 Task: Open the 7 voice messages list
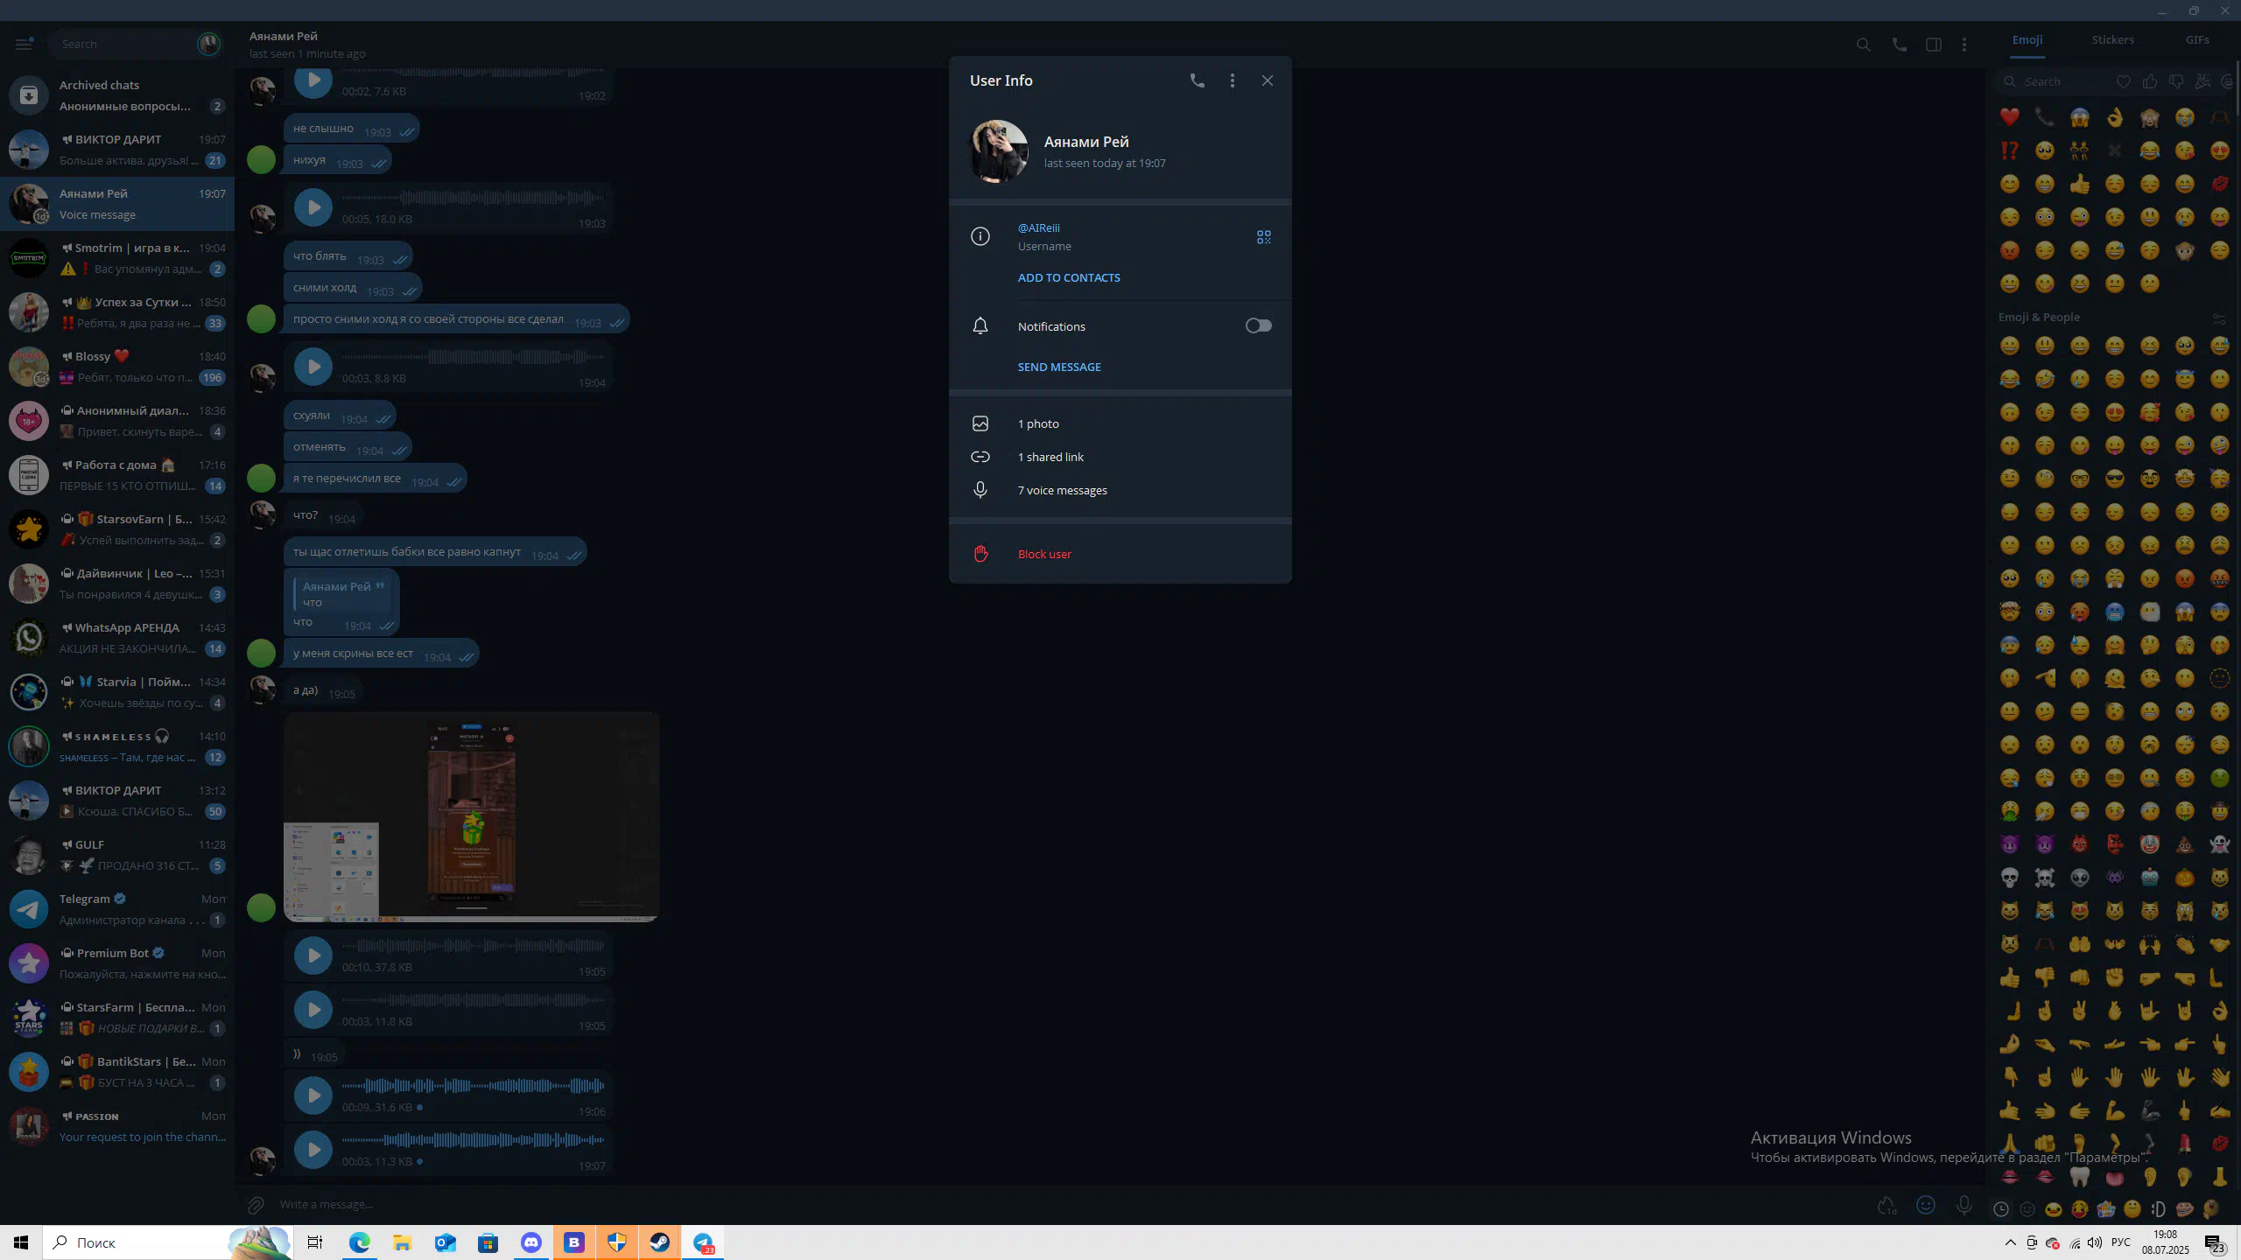pos(1062,490)
